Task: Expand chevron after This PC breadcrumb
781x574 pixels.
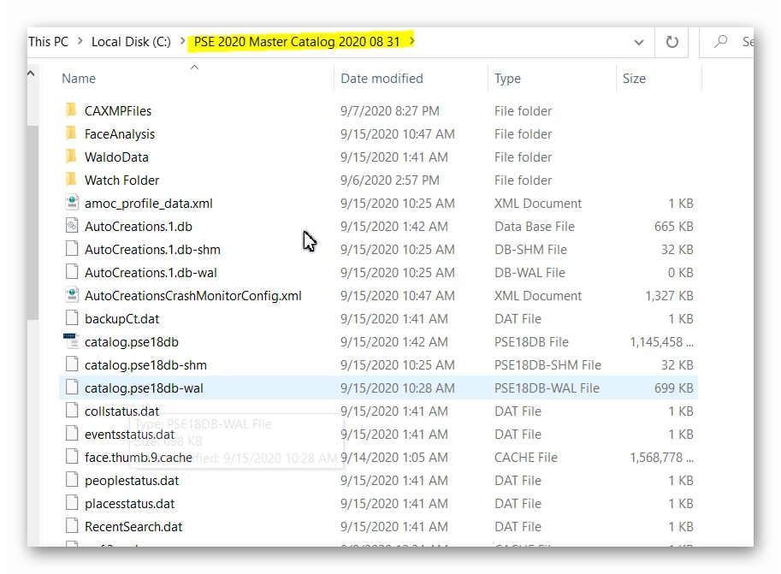Action: [80, 41]
